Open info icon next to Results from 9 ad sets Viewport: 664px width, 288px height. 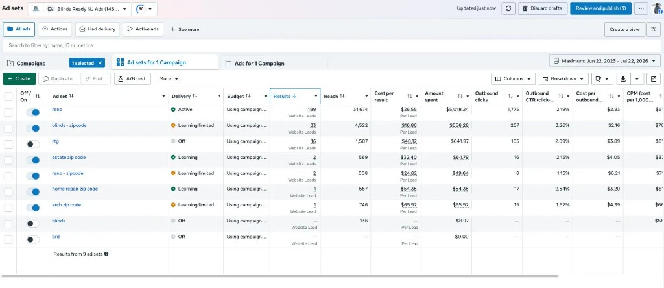coord(106,254)
